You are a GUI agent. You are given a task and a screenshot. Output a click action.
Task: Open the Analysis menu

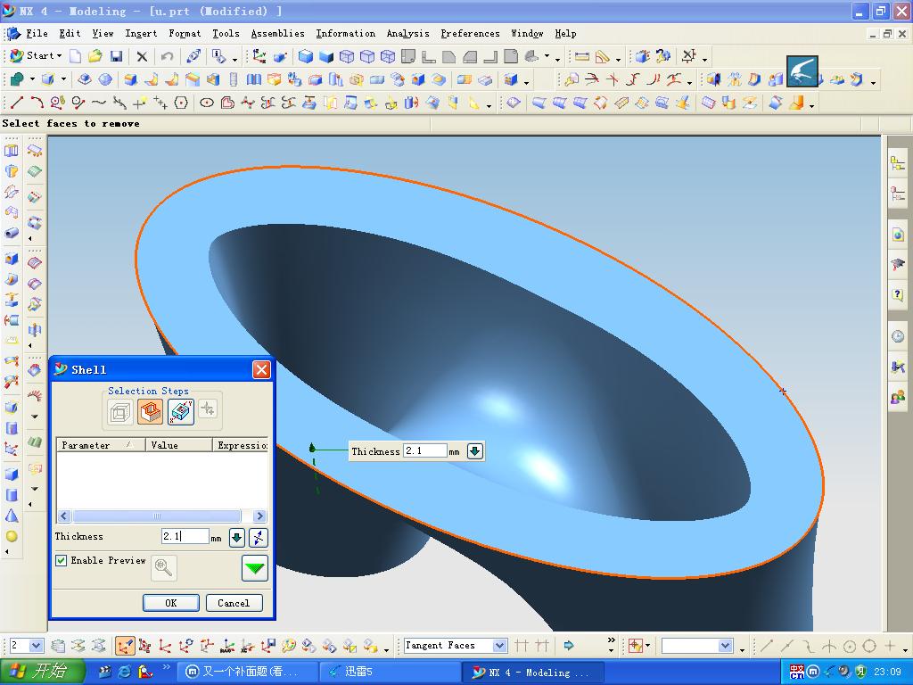(407, 33)
